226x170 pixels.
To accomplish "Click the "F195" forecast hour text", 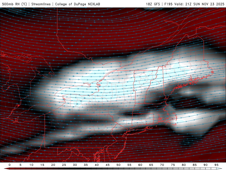I will tap(168, 4).
